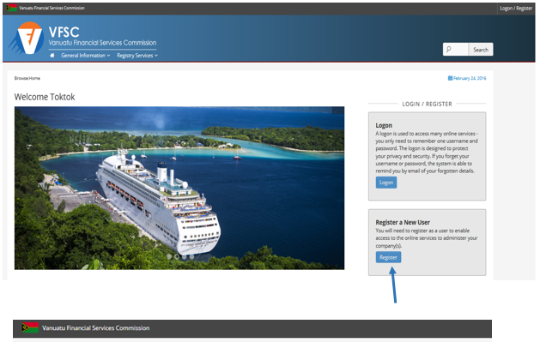The image size is (540, 342).
Task: Click the home icon in navigation bar
Action: [52, 56]
